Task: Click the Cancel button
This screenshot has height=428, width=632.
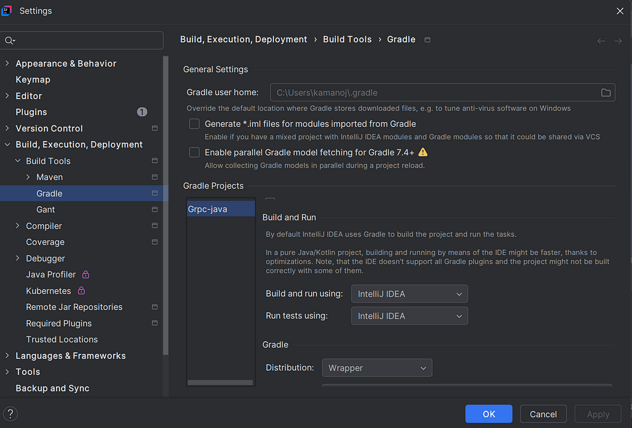Action: tap(544, 414)
